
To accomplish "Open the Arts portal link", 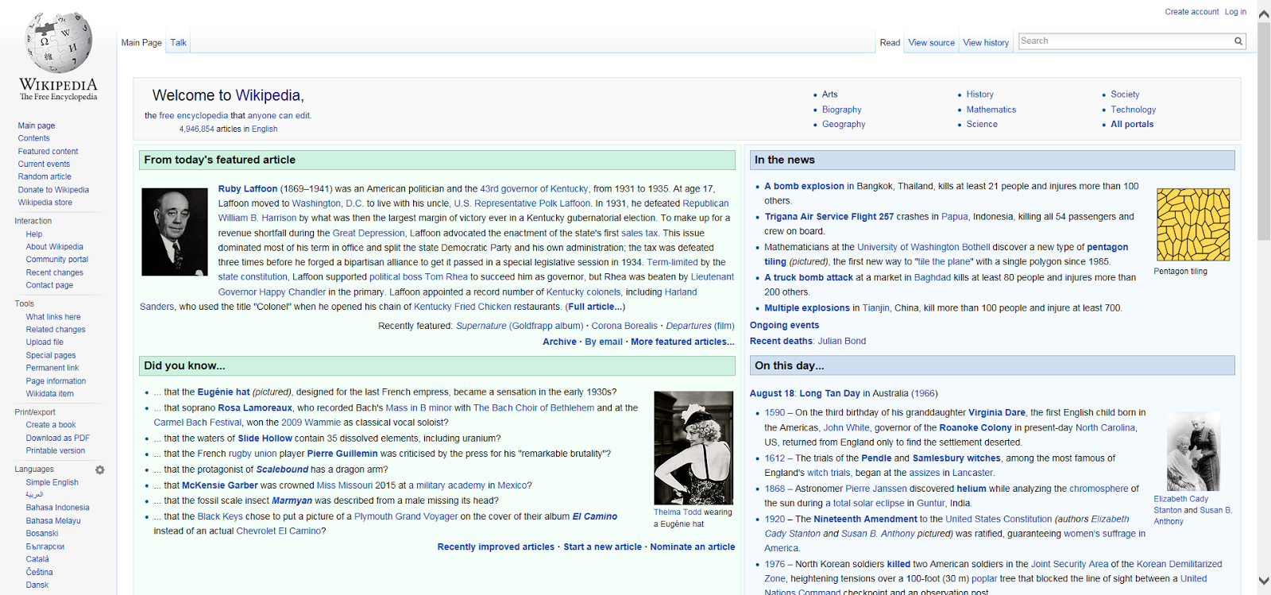I will (x=829, y=95).
